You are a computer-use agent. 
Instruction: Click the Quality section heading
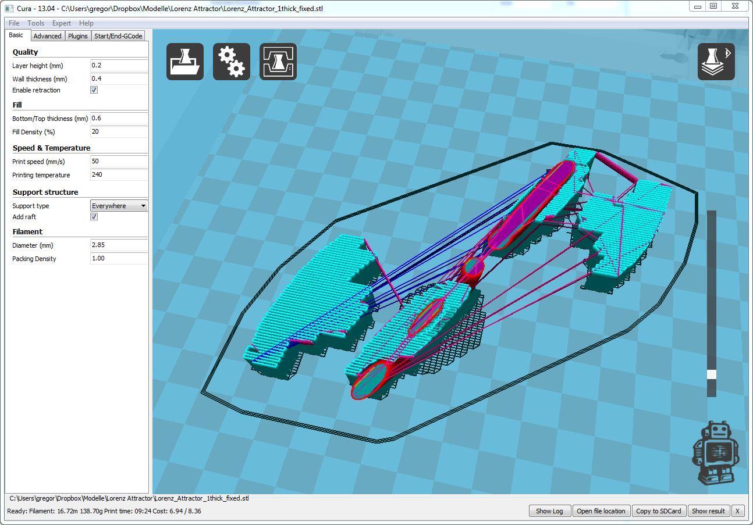(x=25, y=52)
